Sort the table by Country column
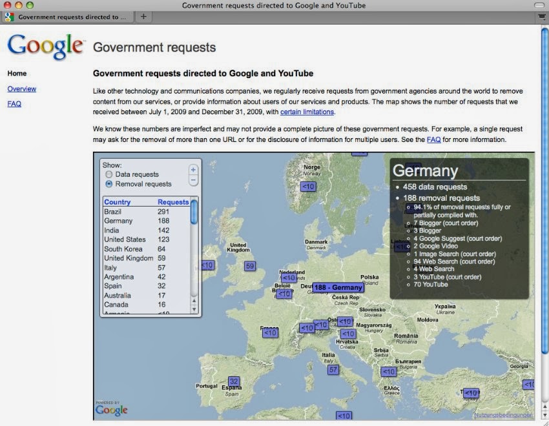 tap(117, 202)
